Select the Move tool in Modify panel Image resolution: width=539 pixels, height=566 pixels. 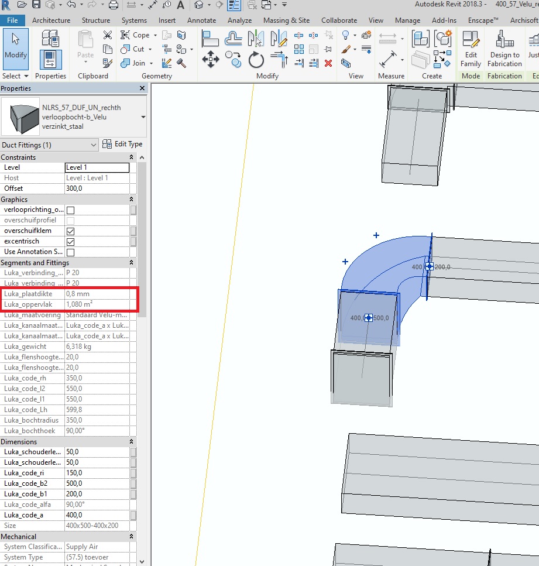tap(210, 59)
